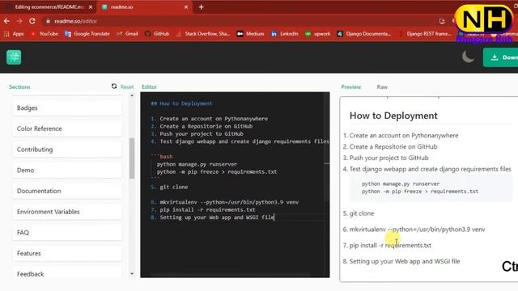Screen dimensions: 518x291
Task: Click the install-page icon in the address bar
Action: [442, 21]
